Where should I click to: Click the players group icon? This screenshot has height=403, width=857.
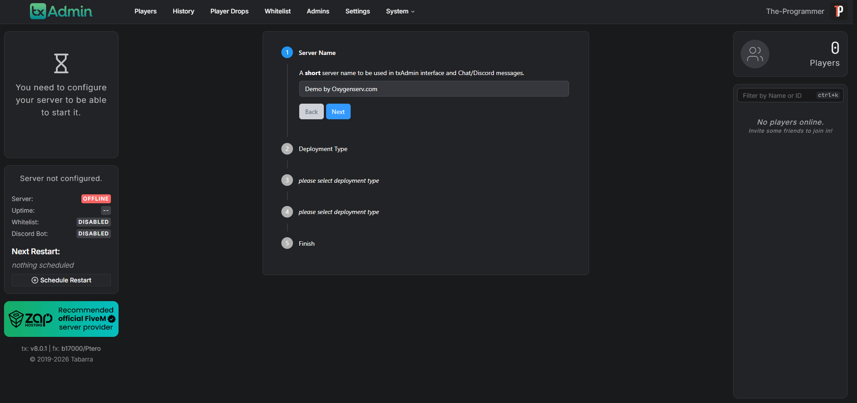[755, 54]
